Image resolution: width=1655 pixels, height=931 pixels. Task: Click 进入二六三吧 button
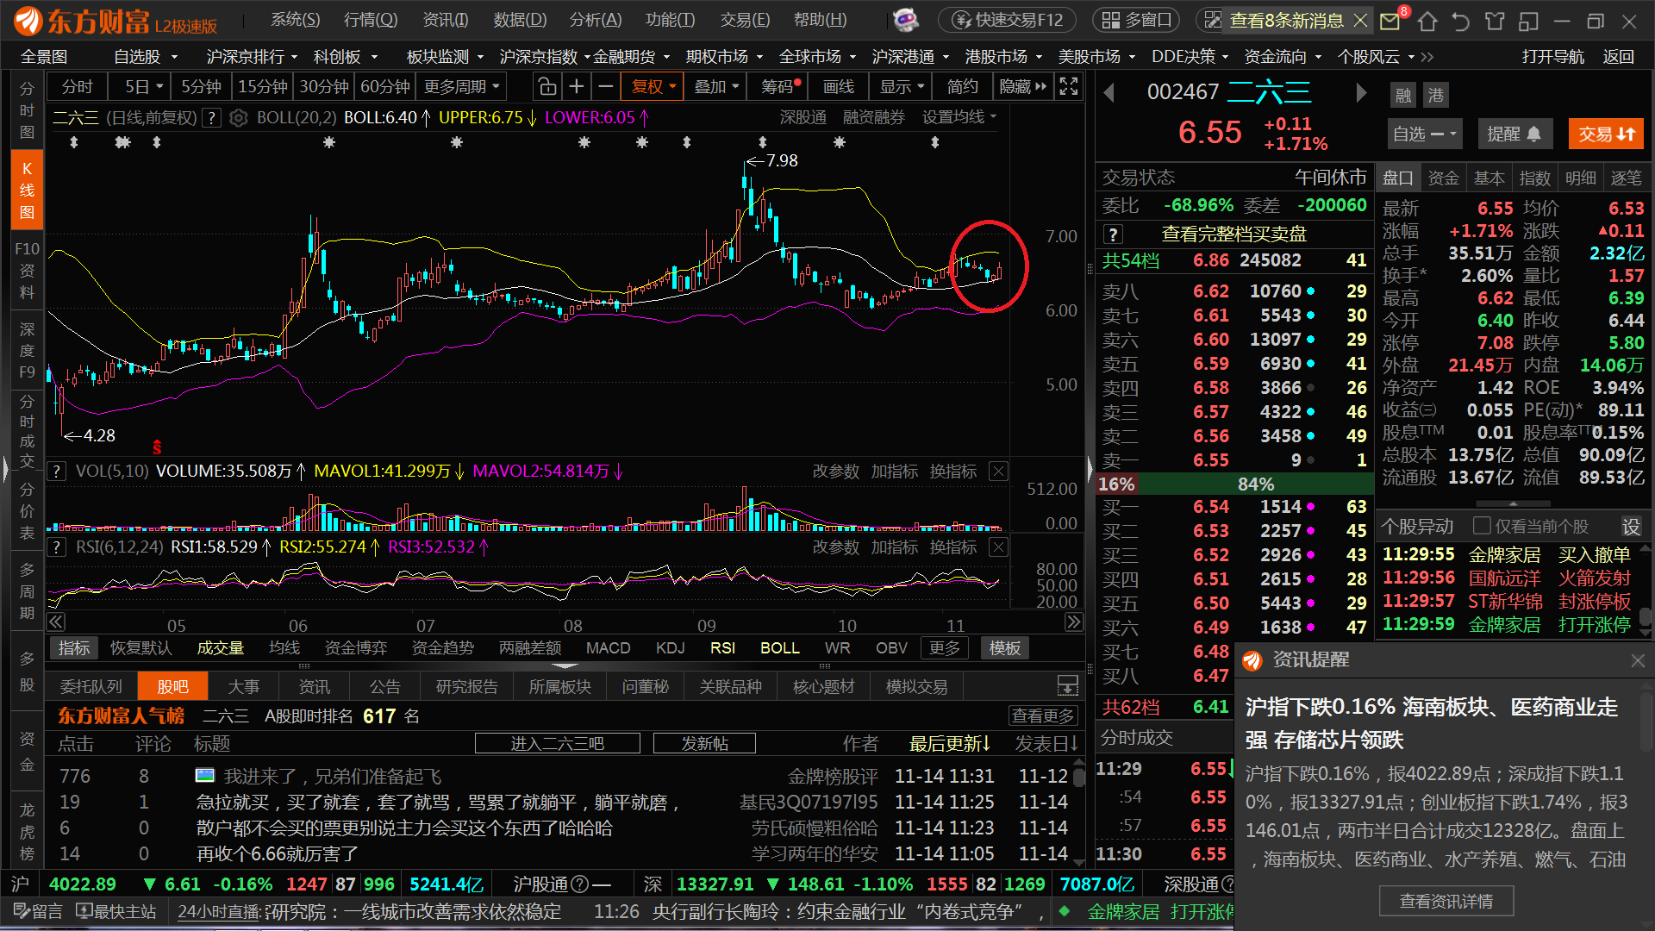[557, 743]
